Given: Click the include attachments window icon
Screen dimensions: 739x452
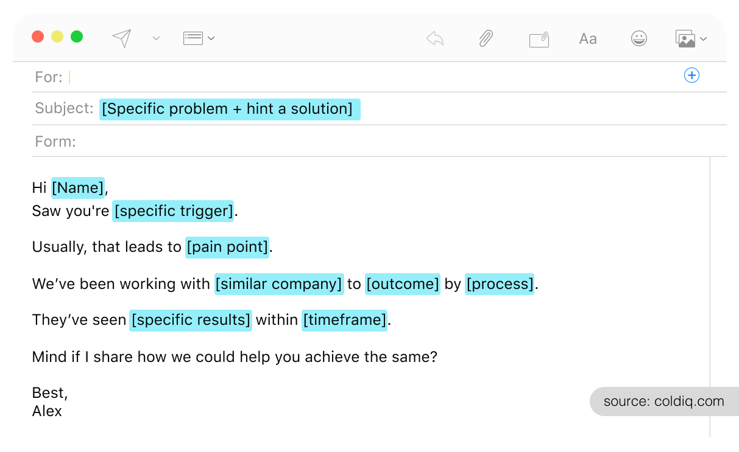Looking at the screenshot, I should (x=539, y=40).
